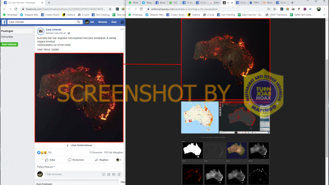The height and width of the screenshot is (185, 329).
Task: Reload the anthonyhearsey.com page
Action: 141,9
